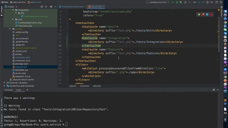Select the Local terminal tab
The width and height of the screenshot is (228, 128).
coord(19,90)
